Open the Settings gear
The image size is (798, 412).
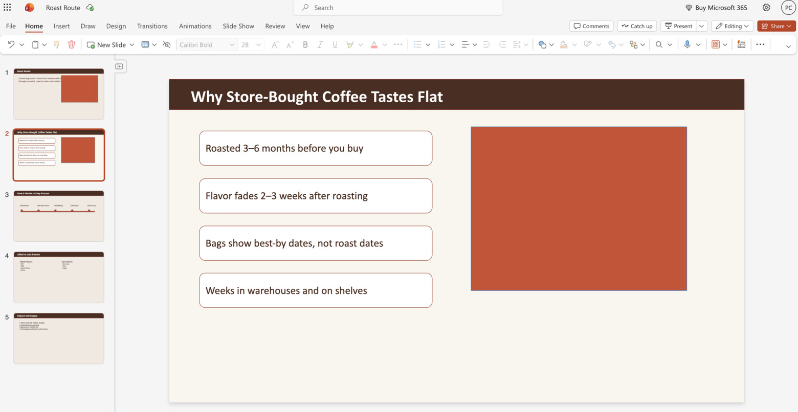pos(766,8)
